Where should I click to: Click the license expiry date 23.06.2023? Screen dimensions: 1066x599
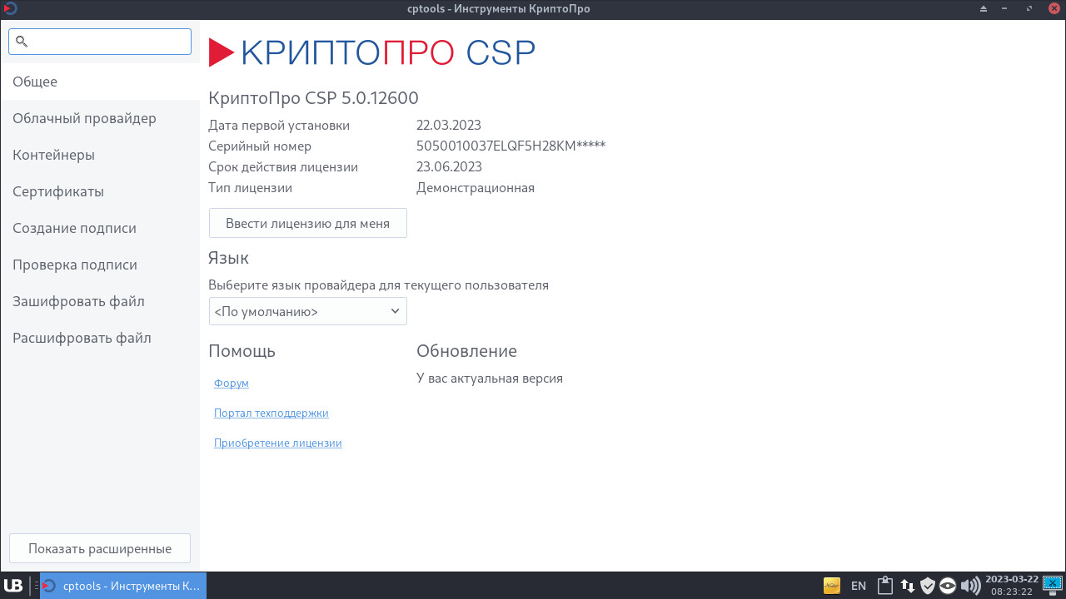pyautogui.click(x=449, y=167)
